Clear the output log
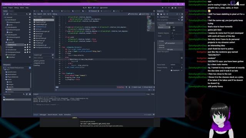Viewport: 246px width, 138px height. (x=153, y=94)
